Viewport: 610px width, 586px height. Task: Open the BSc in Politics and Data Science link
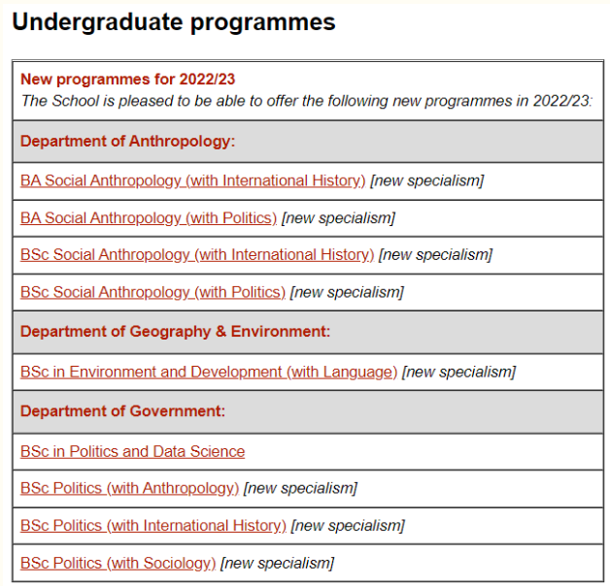(132, 451)
